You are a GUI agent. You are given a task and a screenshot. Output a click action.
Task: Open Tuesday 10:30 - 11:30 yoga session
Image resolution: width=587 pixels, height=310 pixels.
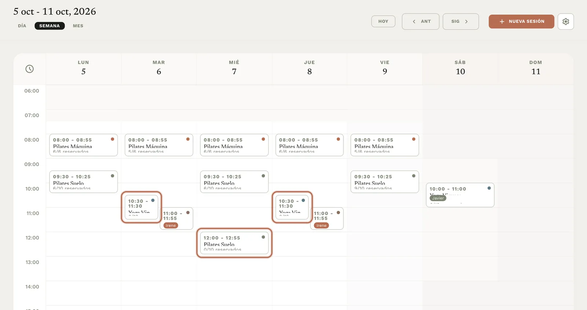click(141, 208)
